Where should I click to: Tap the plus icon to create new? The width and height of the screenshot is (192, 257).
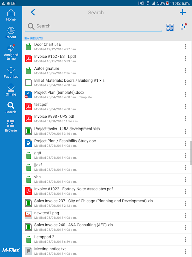[183, 12]
